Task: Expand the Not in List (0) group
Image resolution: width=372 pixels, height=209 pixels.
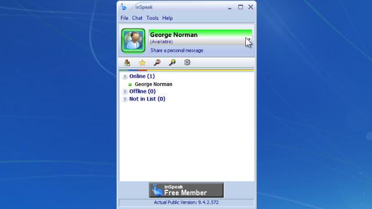Action: pos(125,99)
